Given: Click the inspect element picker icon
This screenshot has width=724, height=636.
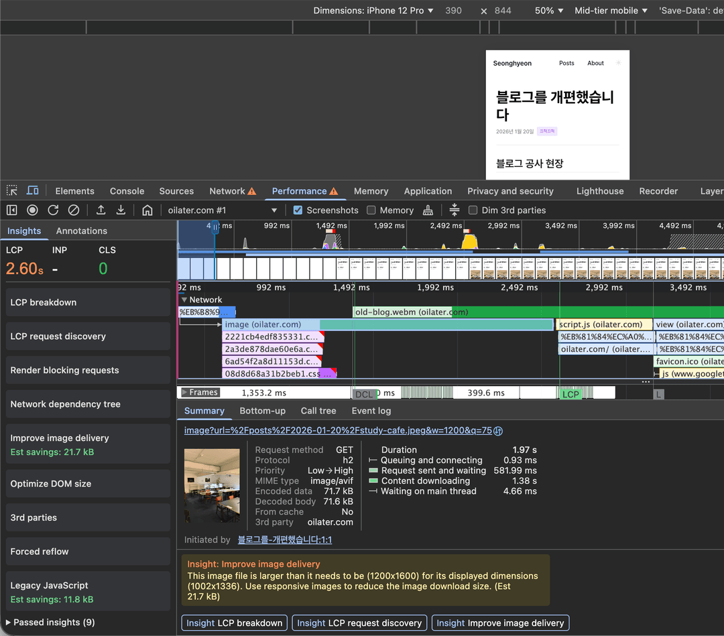Looking at the screenshot, I should (11, 191).
